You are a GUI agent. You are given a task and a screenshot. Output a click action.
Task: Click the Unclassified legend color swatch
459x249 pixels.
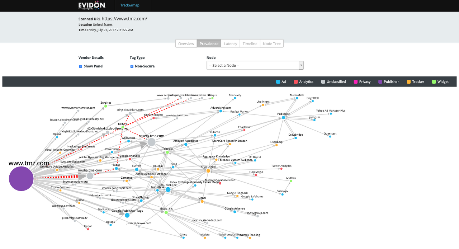pyautogui.click(x=323, y=82)
